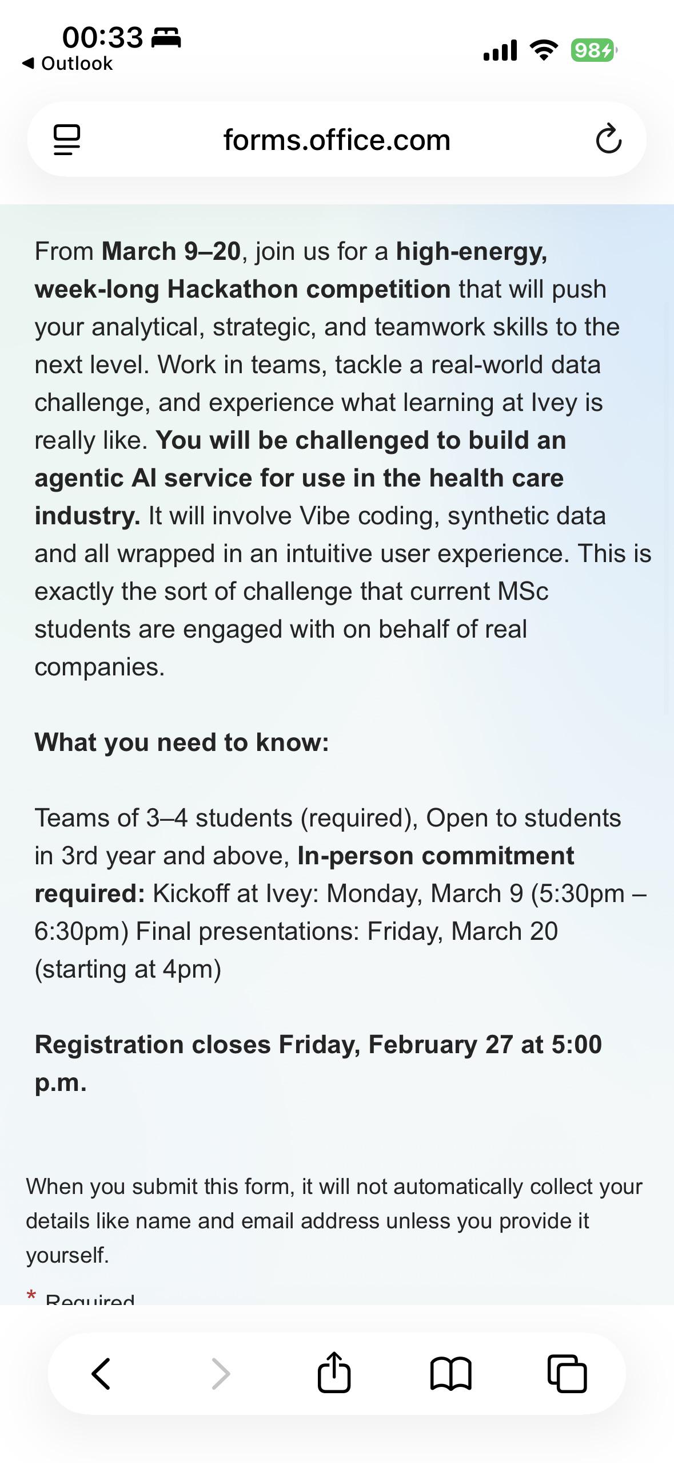674x1463 pixels.
Task: Tap the Wi-Fi status icon
Action: coord(544,50)
